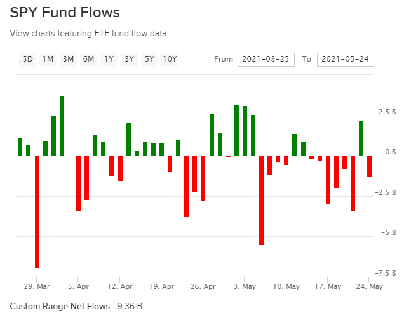Set chart range to 10Y

[x=170, y=59]
